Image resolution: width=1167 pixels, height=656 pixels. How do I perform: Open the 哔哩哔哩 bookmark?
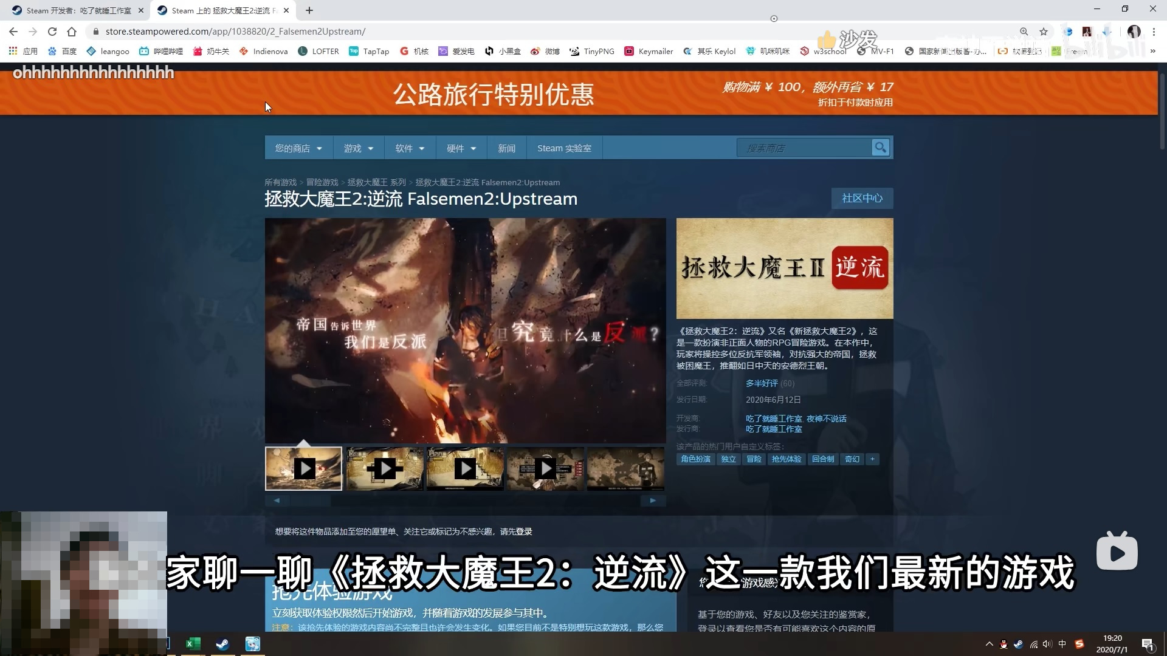click(161, 51)
